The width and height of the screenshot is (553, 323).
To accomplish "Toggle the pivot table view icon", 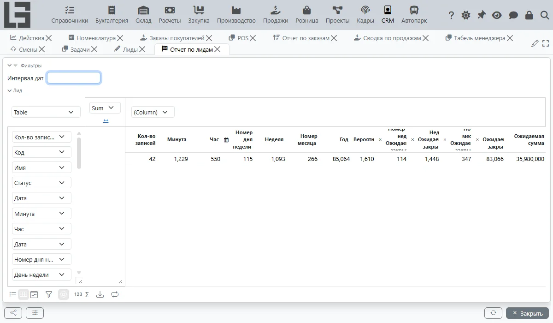I will 24,294.
